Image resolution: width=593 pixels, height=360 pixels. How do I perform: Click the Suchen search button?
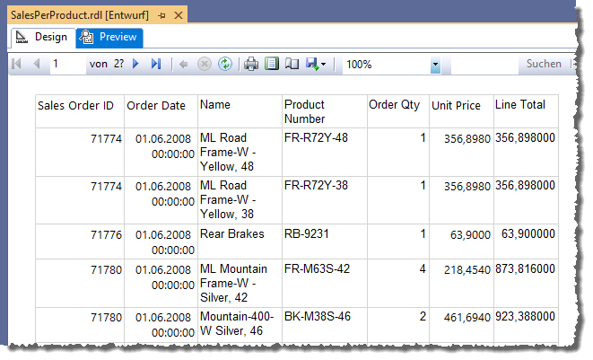(x=543, y=65)
